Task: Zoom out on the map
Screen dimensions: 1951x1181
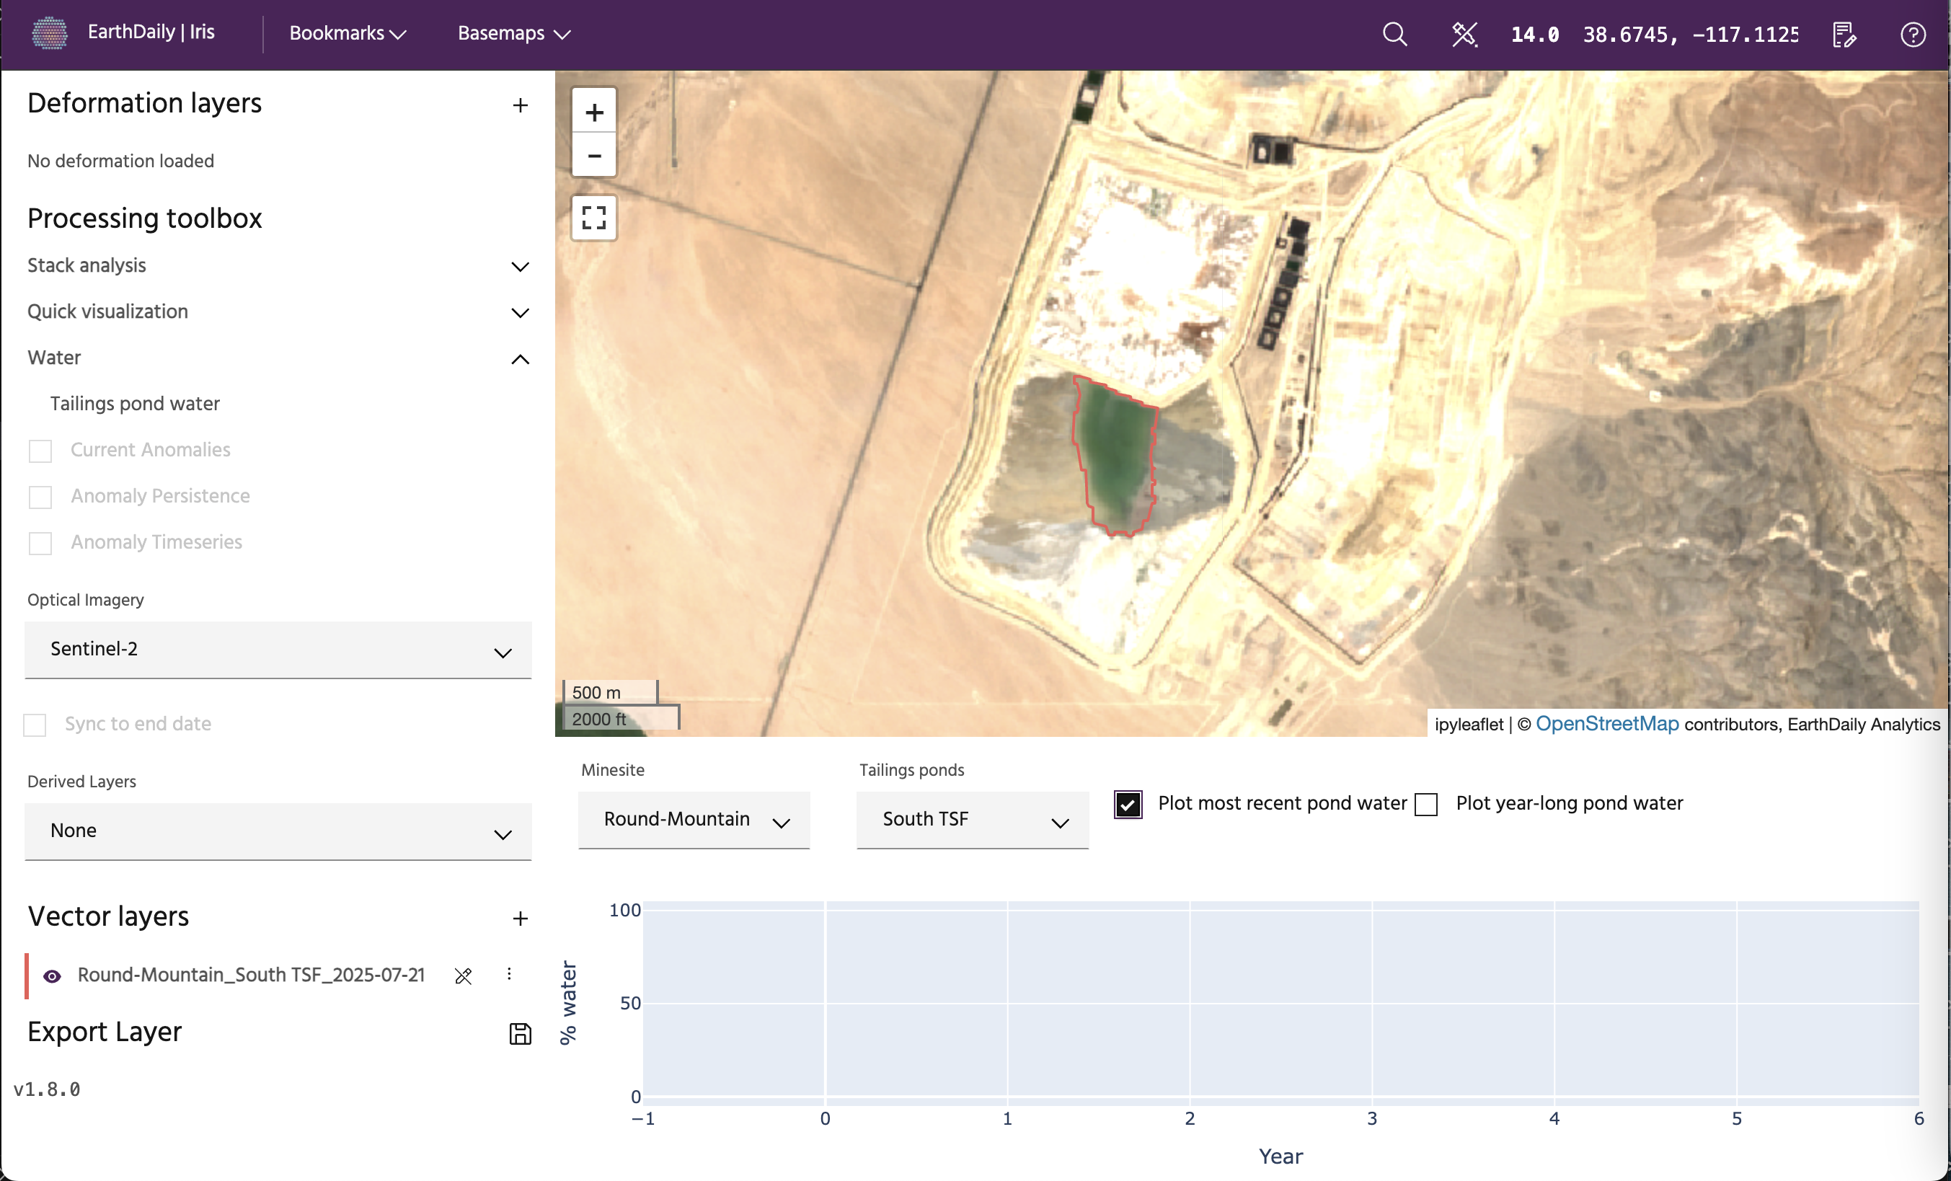Action: click(594, 155)
